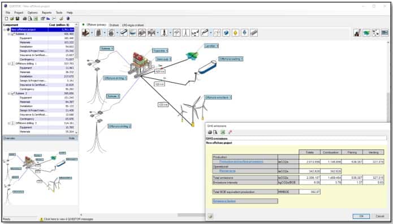Select the pipeline component icon in palette
This screenshot has height=224, width=393.
tap(205, 33)
